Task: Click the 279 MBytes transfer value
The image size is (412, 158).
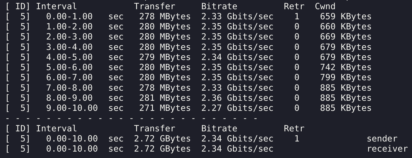Action: click(x=165, y=57)
